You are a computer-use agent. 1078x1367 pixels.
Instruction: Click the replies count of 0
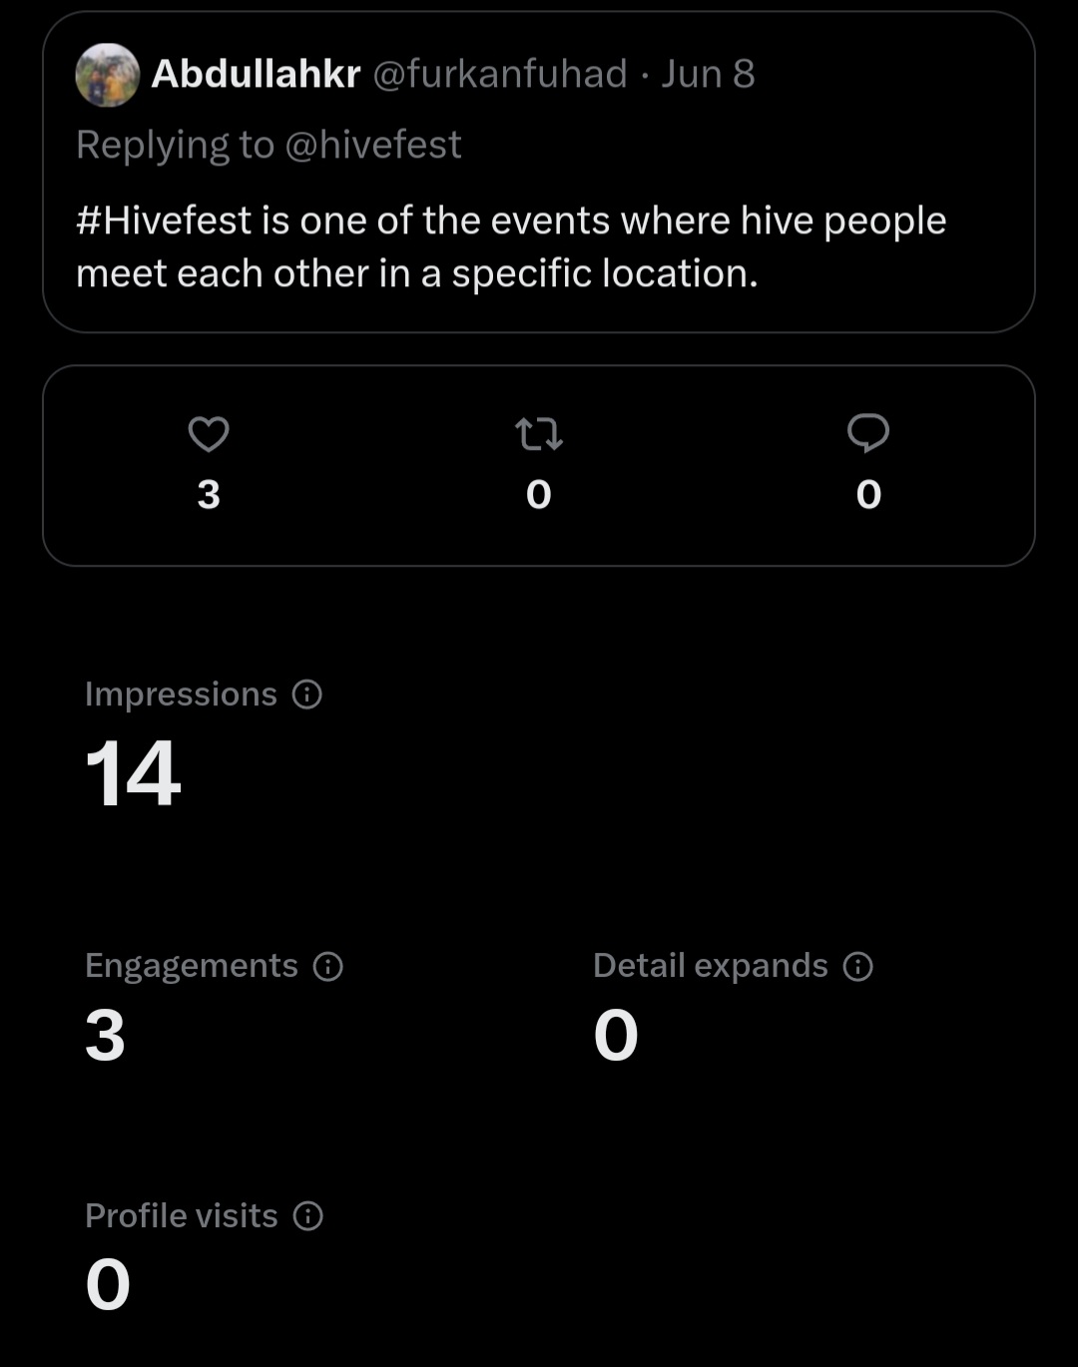click(869, 495)
